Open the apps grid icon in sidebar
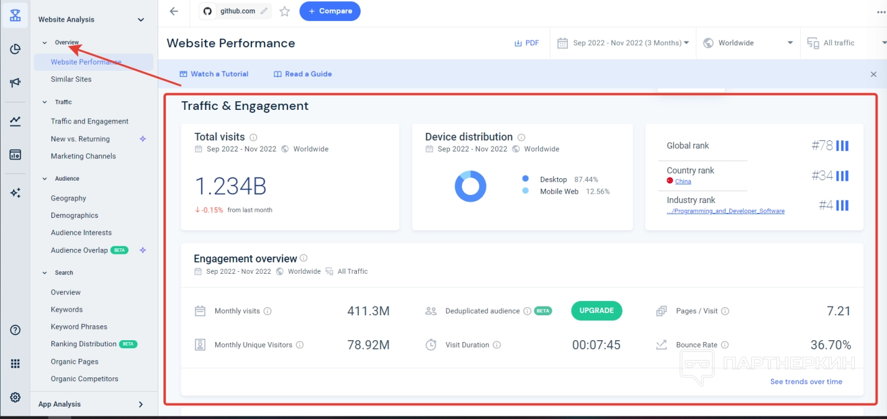Viewport: 887px width, 419px height. (16, 364)
